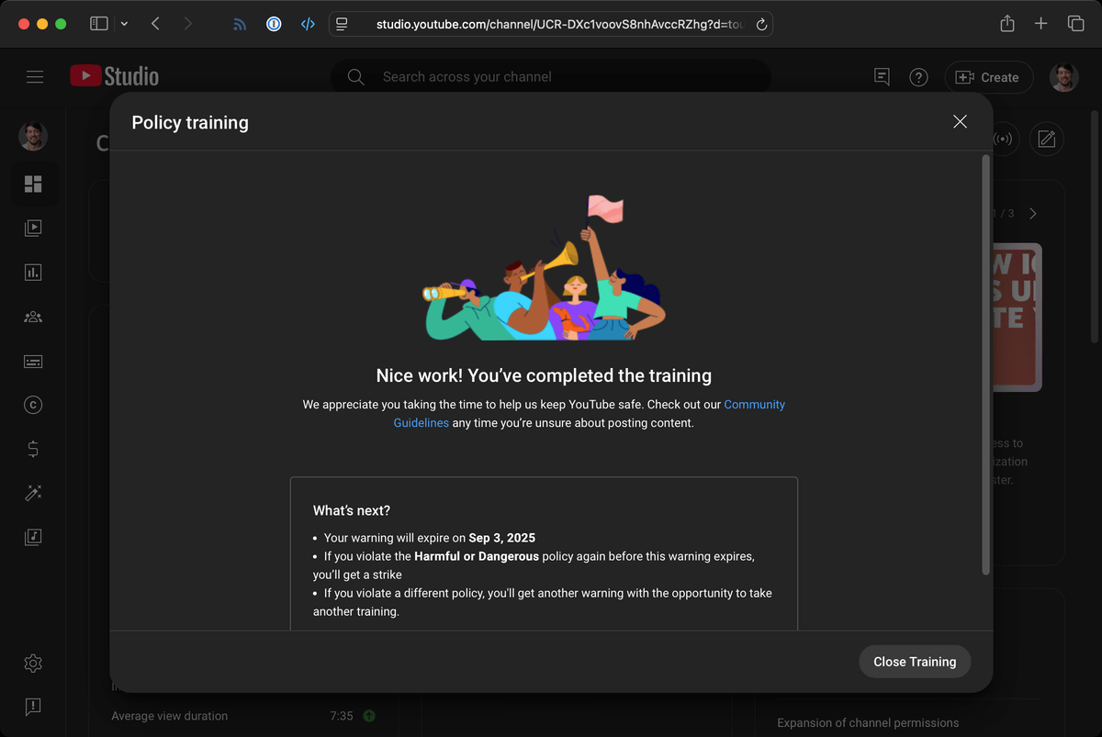1102x737 pixels.
Task: Click the dialog's vertical scrollbar
Action: (x=986, y=364)
